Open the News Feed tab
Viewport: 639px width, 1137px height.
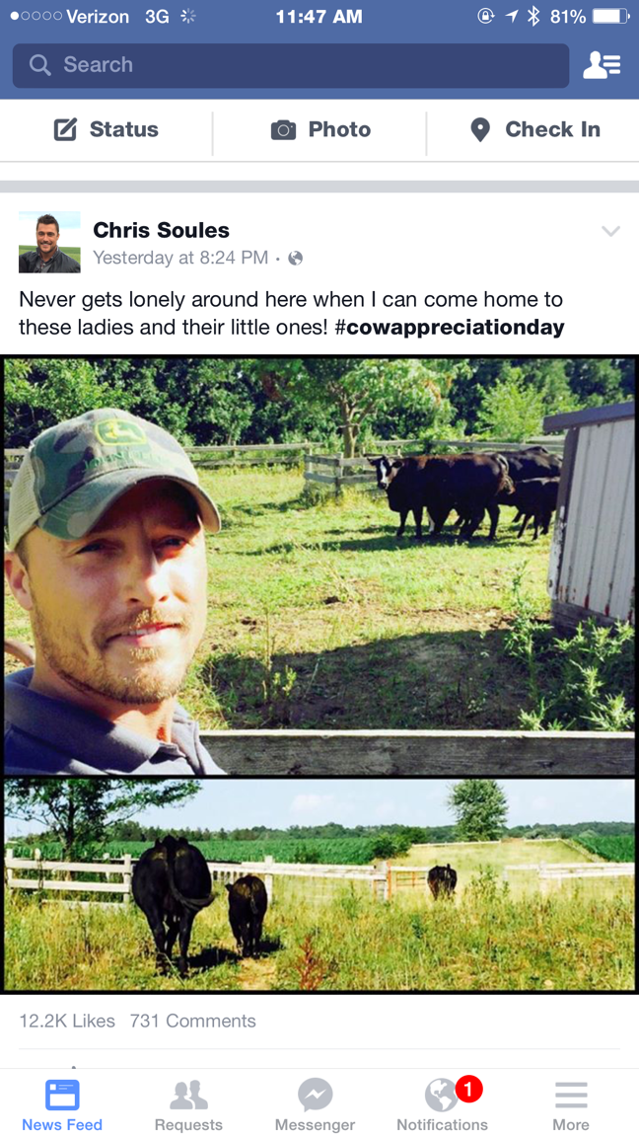(62, 1105)
